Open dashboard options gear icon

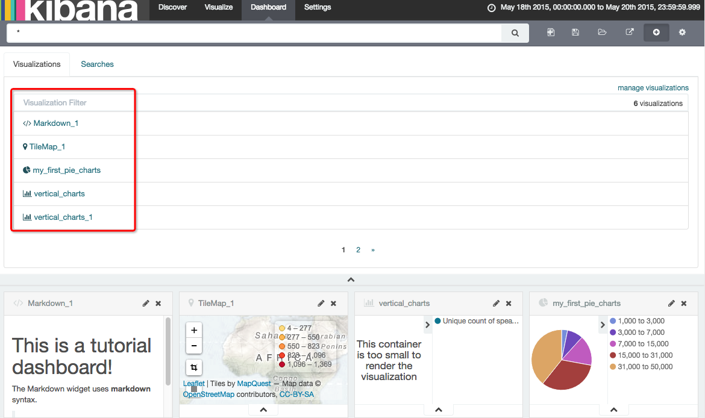tap(682, 33)
